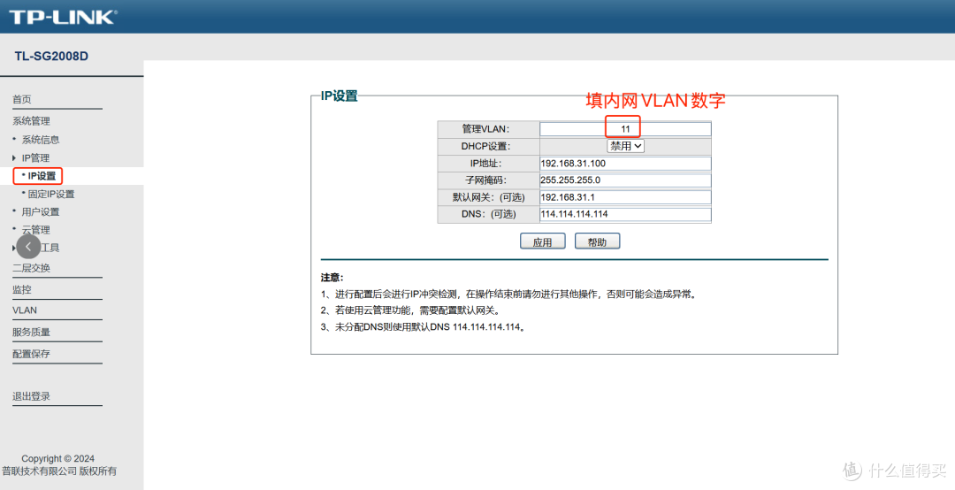Open the 首页 menu item
This screenshot has width=955, height=490.
(x=22, y=99)
